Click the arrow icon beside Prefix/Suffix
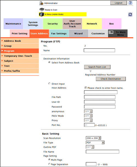 coord(2,71)
